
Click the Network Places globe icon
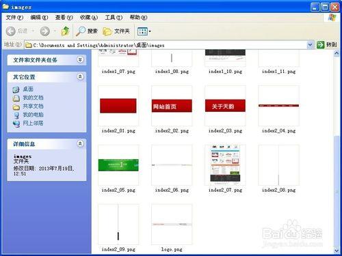coord(16,124)
